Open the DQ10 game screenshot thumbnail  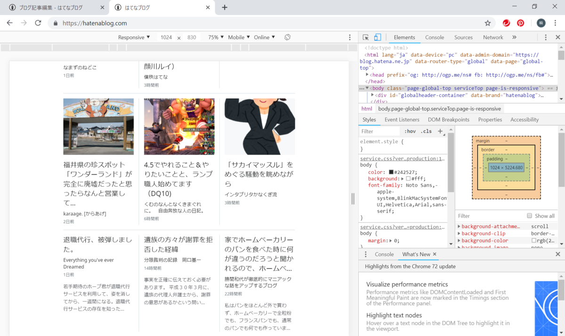179,126
